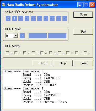Enable HRD slave 7 checkbox
The width and height of the screenshot is (96, 111).
tap(68, 53)
